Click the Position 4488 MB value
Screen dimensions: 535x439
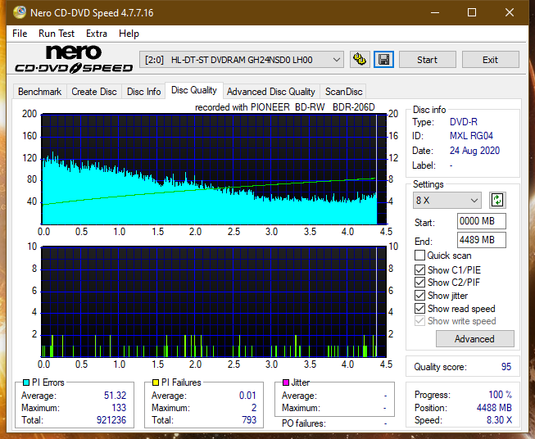tap(494, 408)
